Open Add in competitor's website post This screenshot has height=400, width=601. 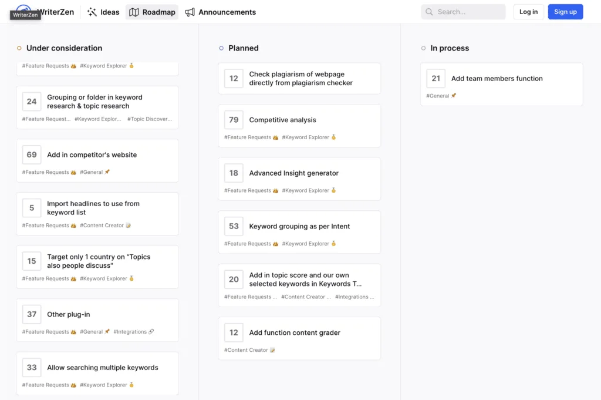92,155
